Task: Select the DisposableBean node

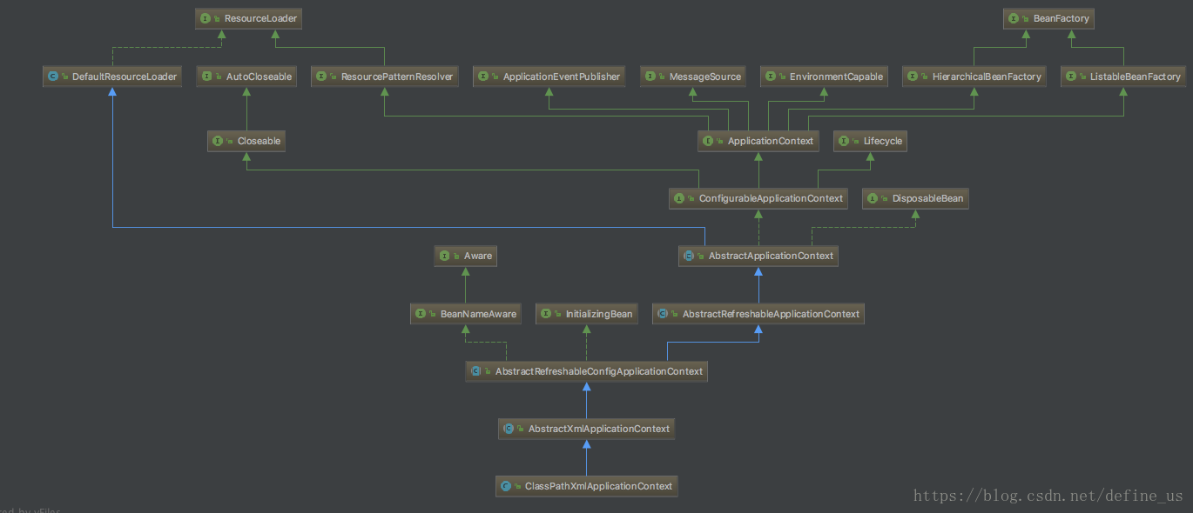Action: (x=915, y=198)
